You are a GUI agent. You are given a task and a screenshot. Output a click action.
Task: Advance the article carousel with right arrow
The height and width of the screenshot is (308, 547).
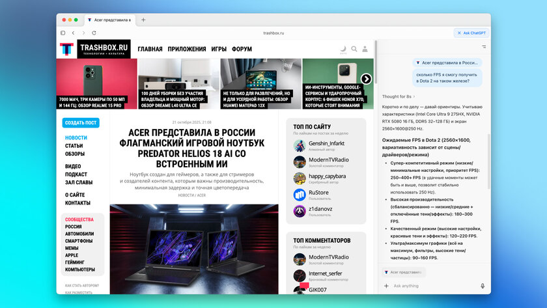click(366, 79)
